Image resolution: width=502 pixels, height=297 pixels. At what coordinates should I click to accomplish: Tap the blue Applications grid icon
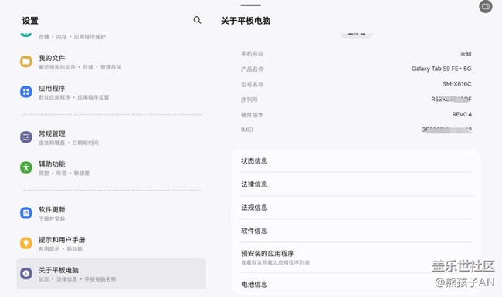[26, 92]
